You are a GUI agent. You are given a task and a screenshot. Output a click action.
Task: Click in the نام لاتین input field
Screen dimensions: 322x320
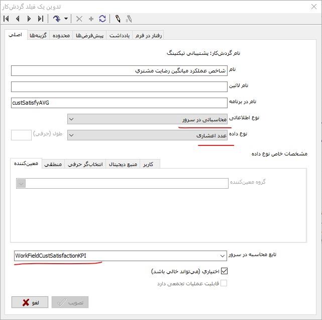point(119,87)
